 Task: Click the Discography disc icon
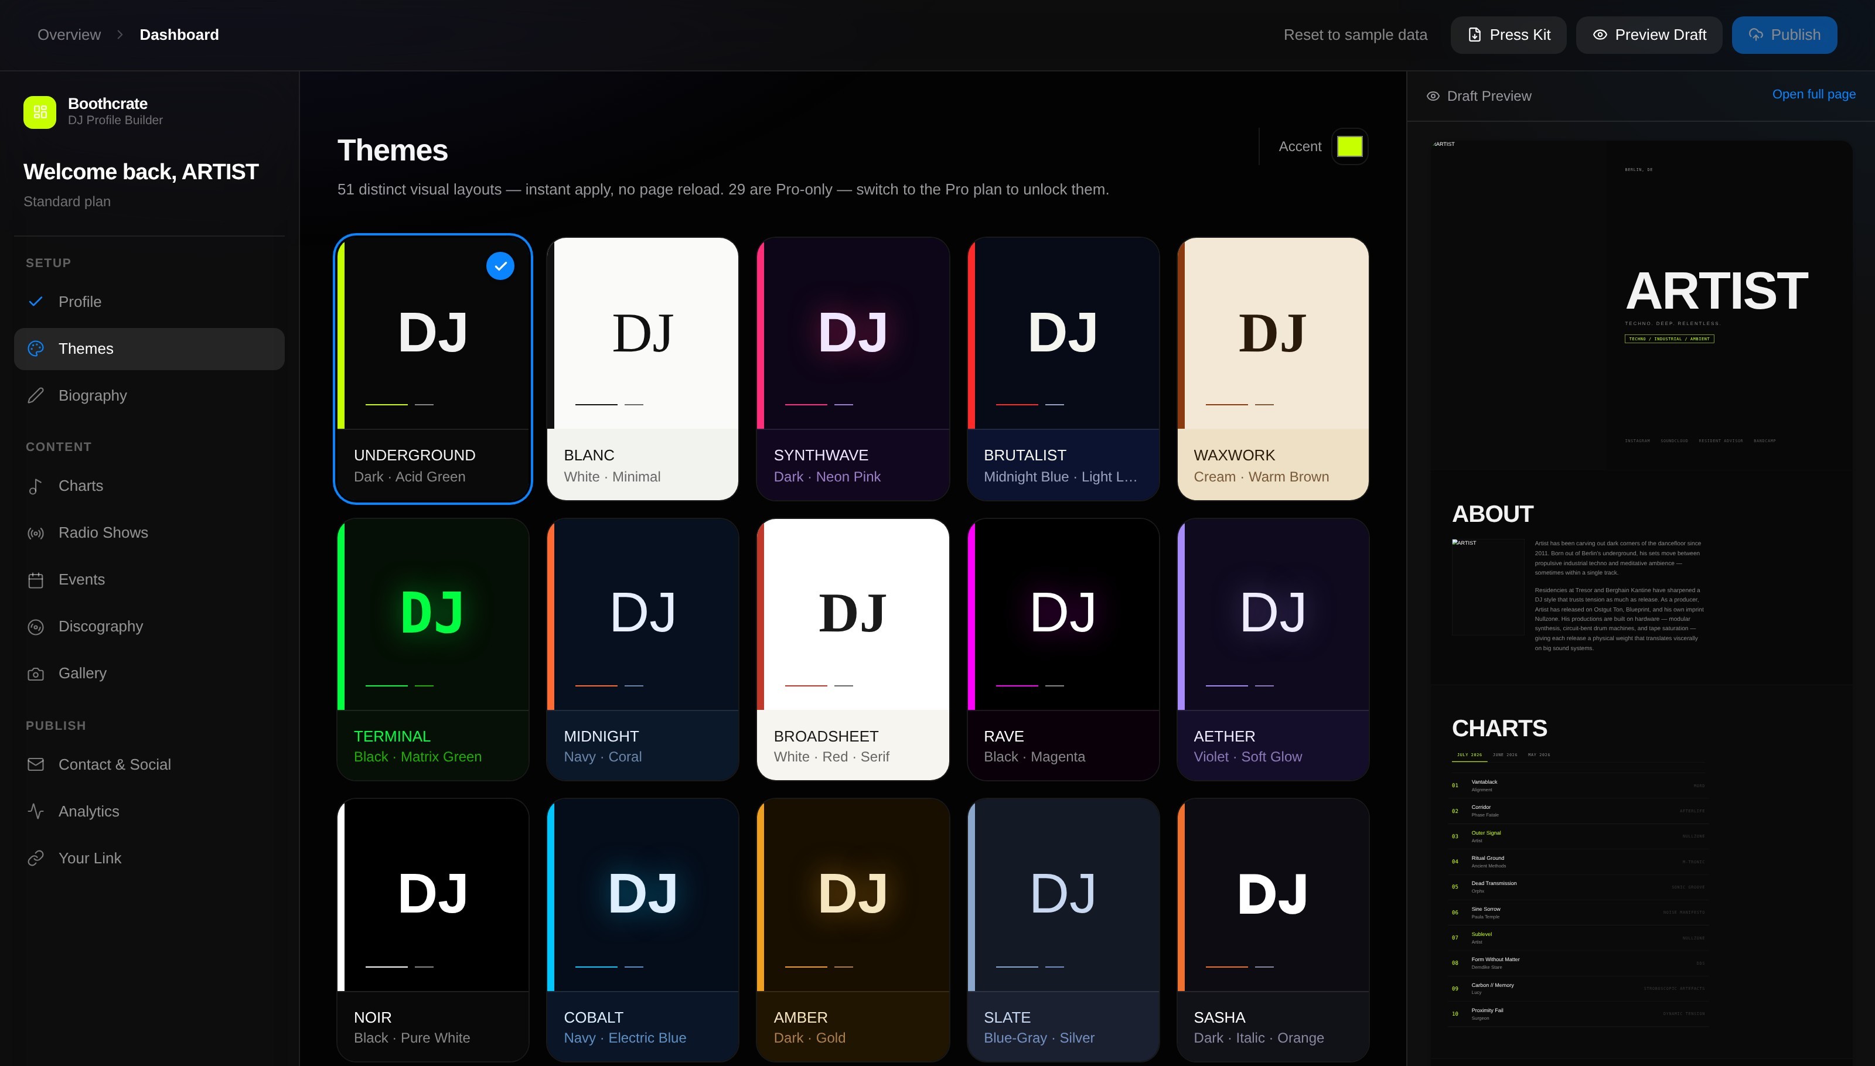coord(35,627)
